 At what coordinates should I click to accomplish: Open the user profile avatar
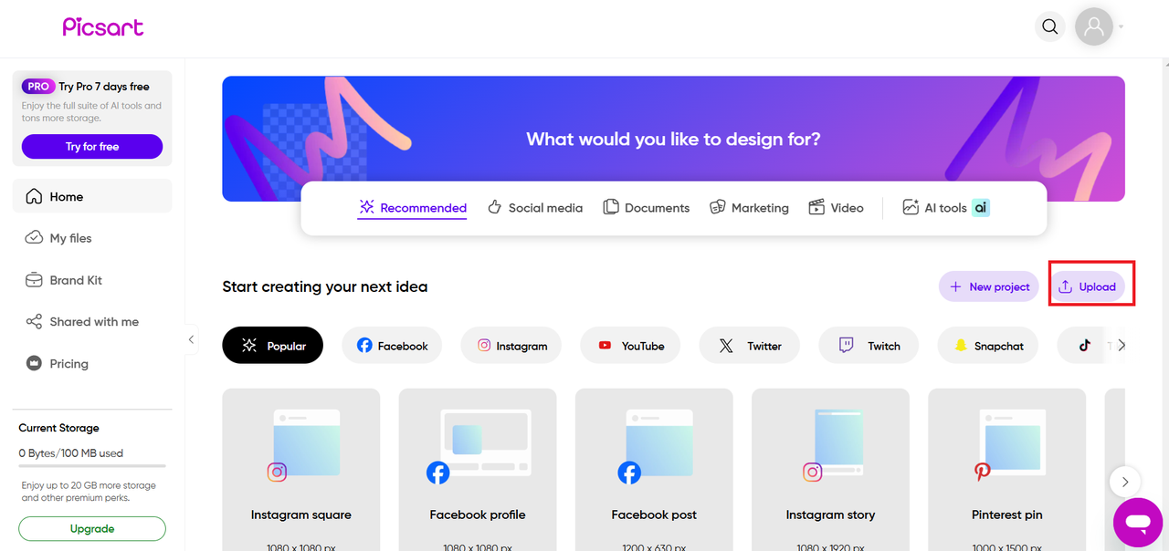(x=1093, y=26)
